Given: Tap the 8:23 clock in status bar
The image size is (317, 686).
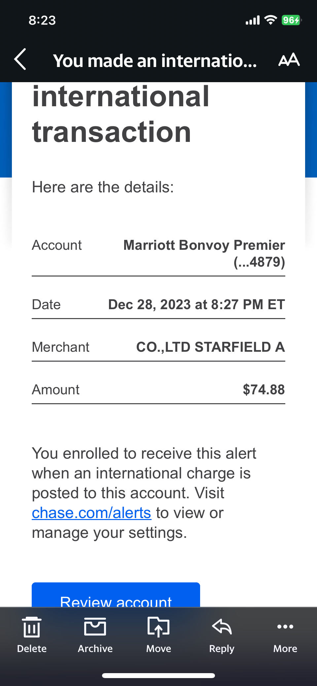Looking at the screenshot, I should click(x=42, y=20).
